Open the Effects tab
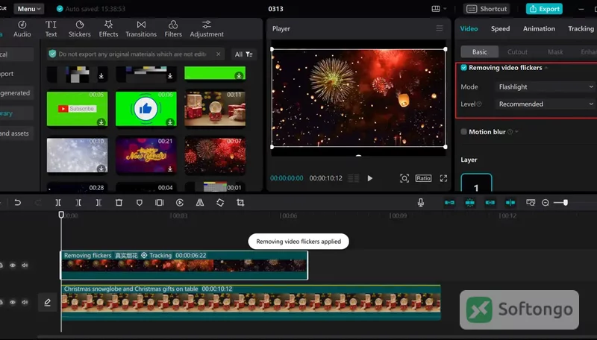The width and height of the screenshot is (597, 340). tap(108, 29)
